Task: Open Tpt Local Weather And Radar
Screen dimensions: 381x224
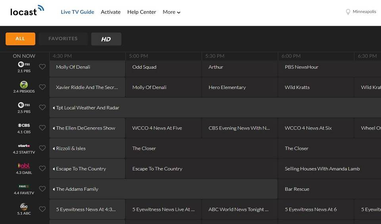Action: (x=215, y=108)
